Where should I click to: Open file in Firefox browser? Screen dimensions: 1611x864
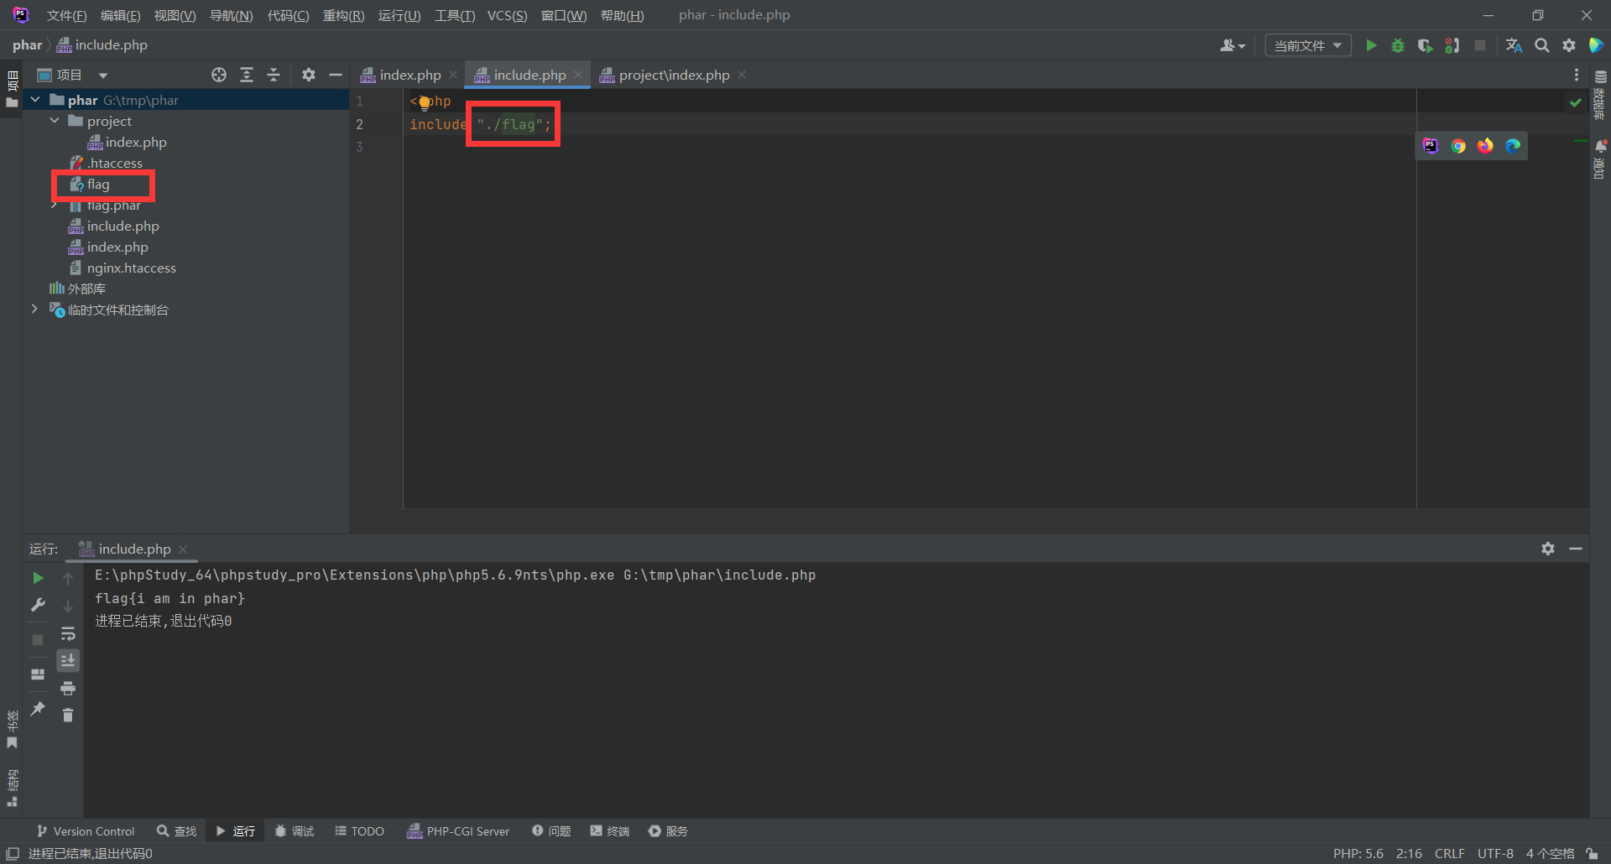point(1485,146)
